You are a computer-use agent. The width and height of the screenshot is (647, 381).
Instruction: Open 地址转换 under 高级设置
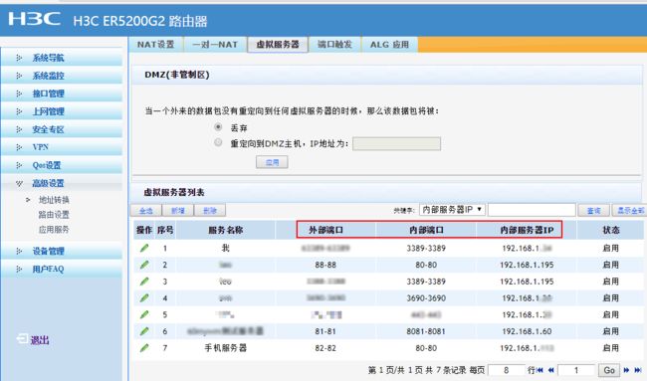coord(54,200)
